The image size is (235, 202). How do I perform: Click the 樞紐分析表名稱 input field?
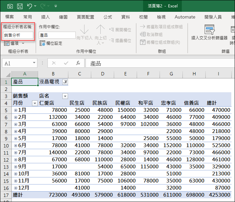pyautogui.click(x=18, y=35)
